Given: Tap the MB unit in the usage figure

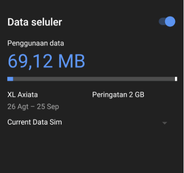Looking at the screenshot, I should click(x=72, y=61).
